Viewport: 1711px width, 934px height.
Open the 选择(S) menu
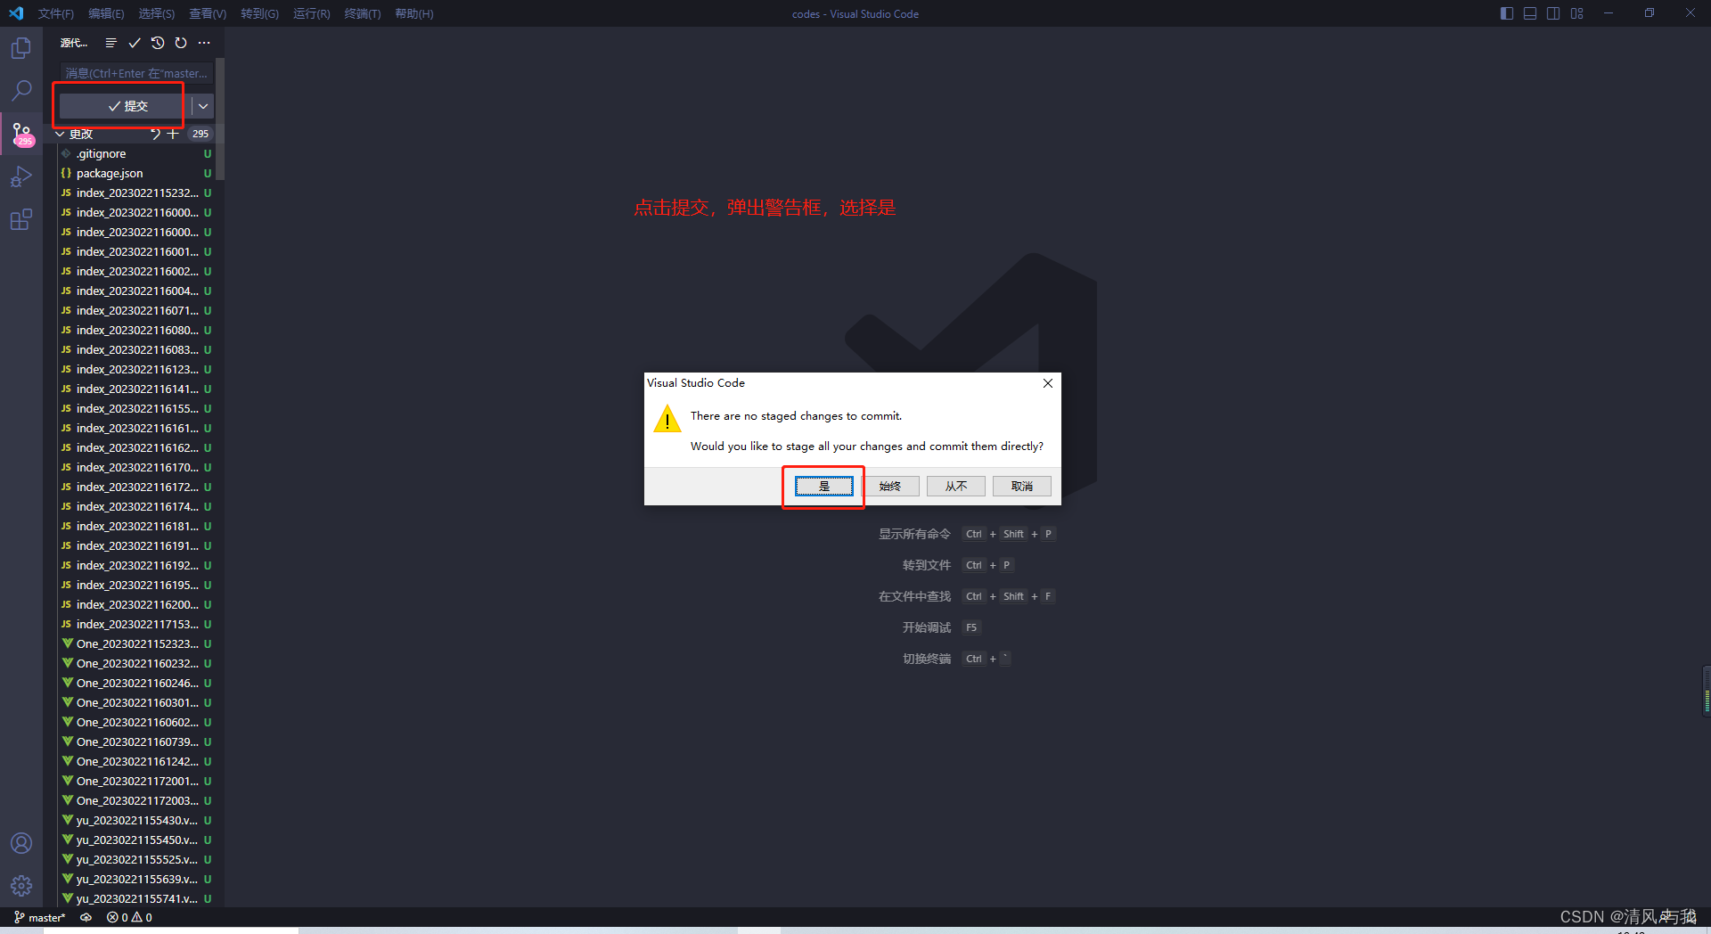click(157, 13)
